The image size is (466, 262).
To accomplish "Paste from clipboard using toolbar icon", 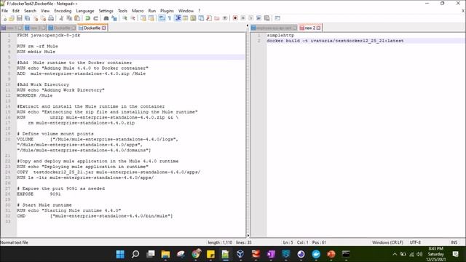I will coord(77,18).
